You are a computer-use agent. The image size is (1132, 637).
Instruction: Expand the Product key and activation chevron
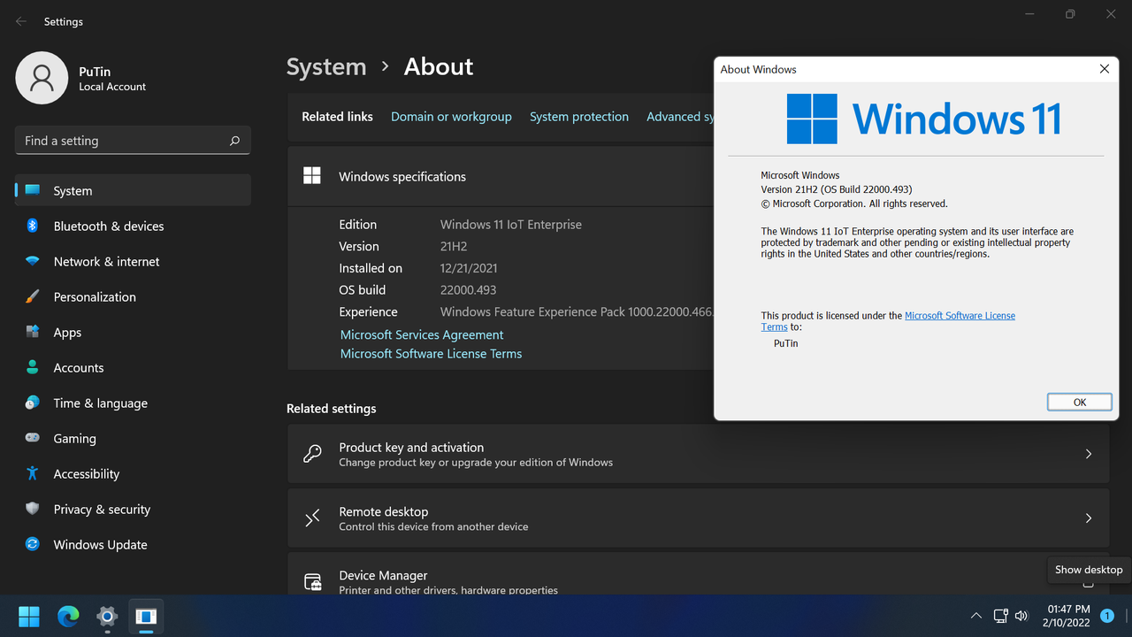coord(1089,454)
